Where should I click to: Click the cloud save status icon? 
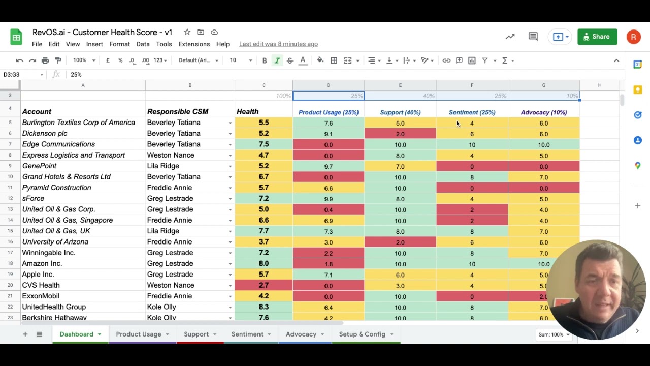point(214,32)
